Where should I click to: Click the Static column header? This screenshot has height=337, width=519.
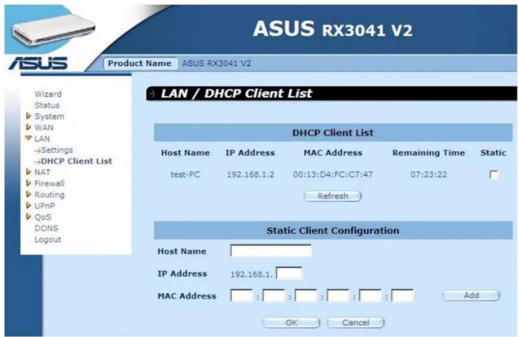pos(493,153)
